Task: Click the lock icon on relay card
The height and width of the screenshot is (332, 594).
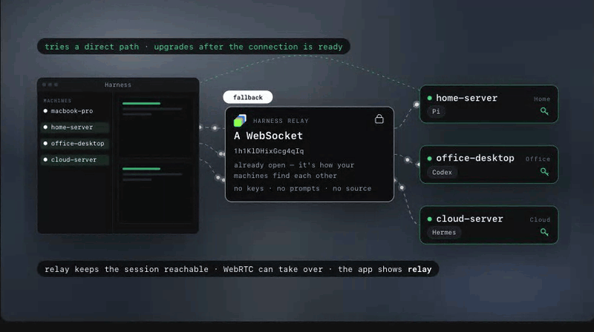Action: (x=379, y=119)
